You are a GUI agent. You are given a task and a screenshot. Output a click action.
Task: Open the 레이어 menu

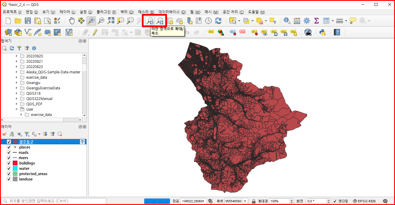68,12
